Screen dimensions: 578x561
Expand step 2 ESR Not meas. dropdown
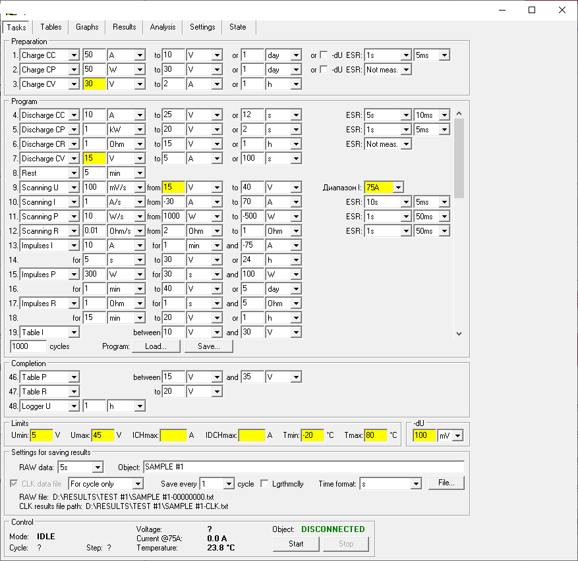pyautogui.click(x=406, y=69)
